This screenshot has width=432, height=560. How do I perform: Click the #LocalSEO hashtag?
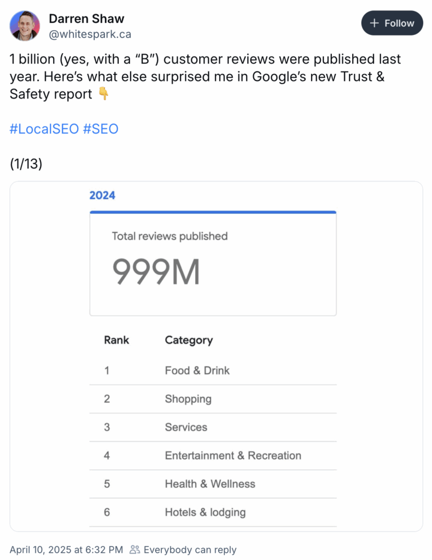(x=44, y=129)
